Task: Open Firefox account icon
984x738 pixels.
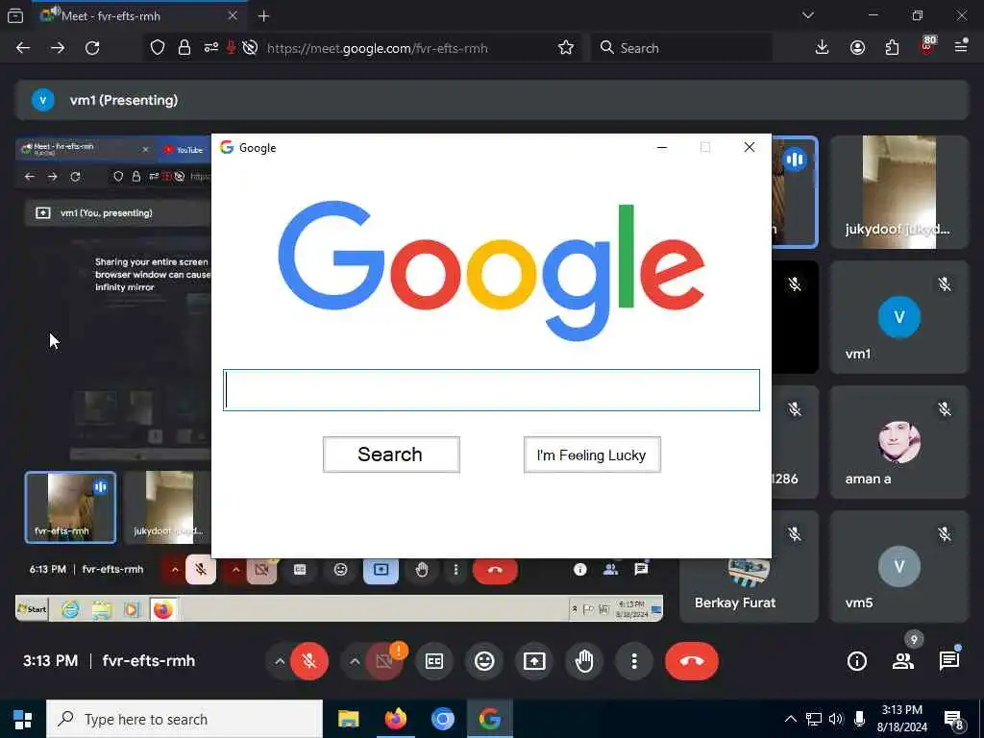Action: (x=857, y=48)
